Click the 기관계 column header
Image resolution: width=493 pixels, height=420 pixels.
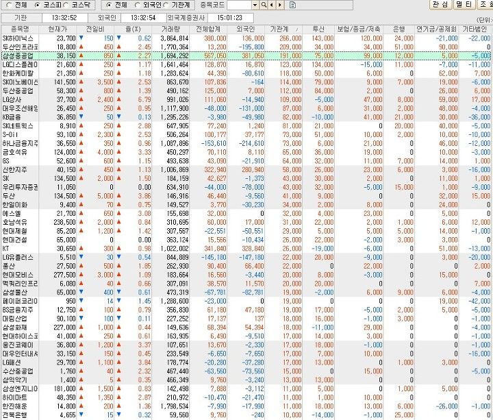283,29
